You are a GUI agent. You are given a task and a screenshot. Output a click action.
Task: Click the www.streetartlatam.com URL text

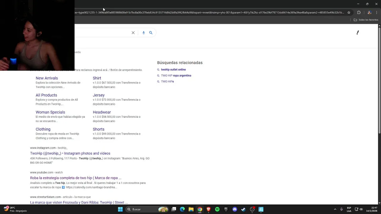45,197
